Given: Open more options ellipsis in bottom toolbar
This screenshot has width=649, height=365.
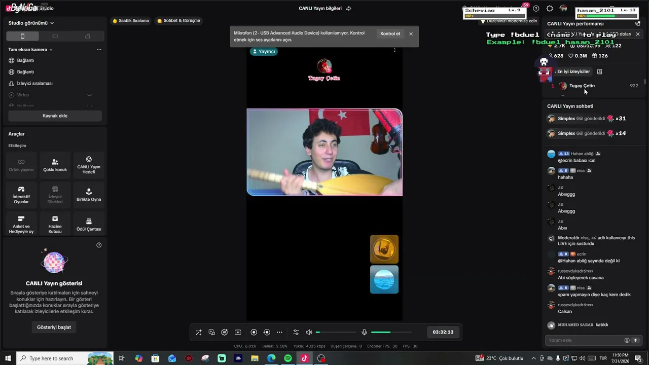Looking at the screenshot, I should pyautogui.click(x=279, y=332).
